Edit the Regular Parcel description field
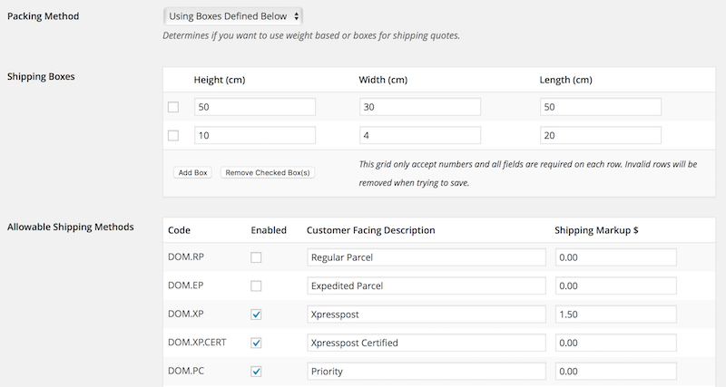Image resolution: width=726 pixels, height=387 pixels. point(426,257)
